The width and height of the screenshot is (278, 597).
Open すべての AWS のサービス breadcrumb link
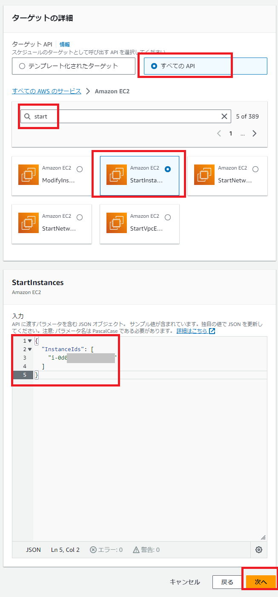[x=46, y=91]
